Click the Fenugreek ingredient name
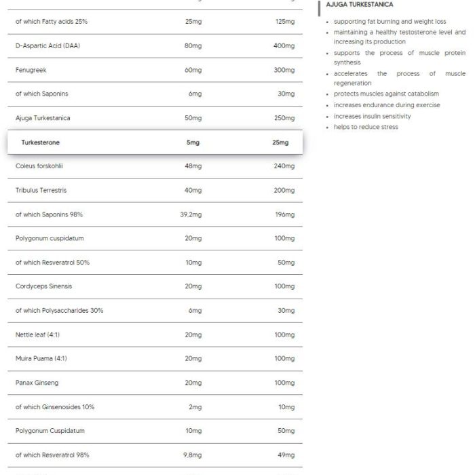475x475 pixels. (x=31, y=70)
